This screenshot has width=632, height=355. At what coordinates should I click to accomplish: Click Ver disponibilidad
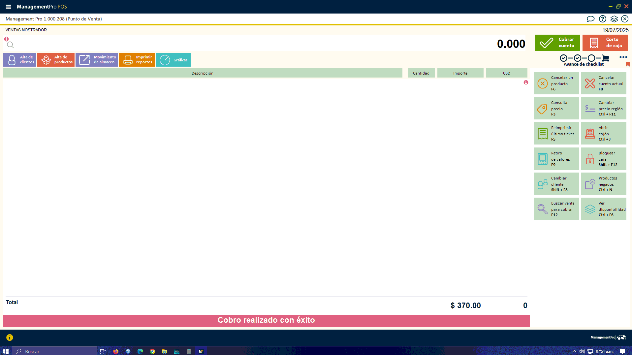[604, 209]
